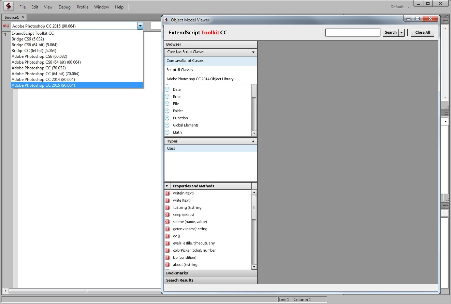Open the Help menu
The image size is (451, 304).
[119, 7]
